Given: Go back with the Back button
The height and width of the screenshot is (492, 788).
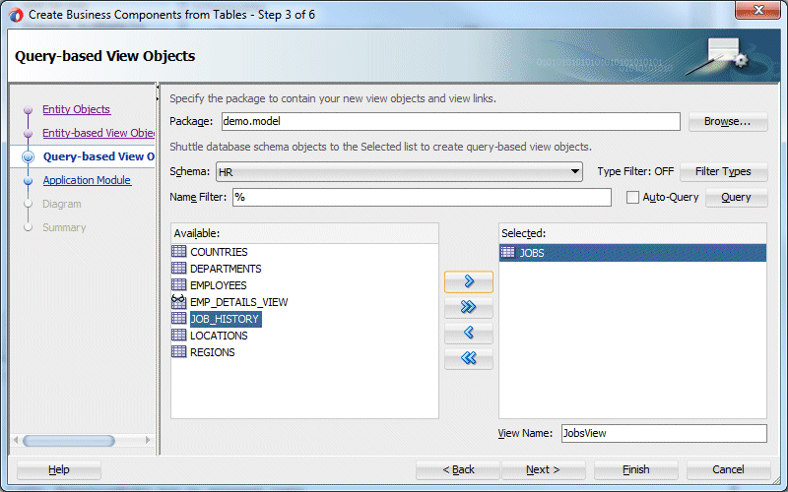Looking at the screenshot, I should point(458,470).
